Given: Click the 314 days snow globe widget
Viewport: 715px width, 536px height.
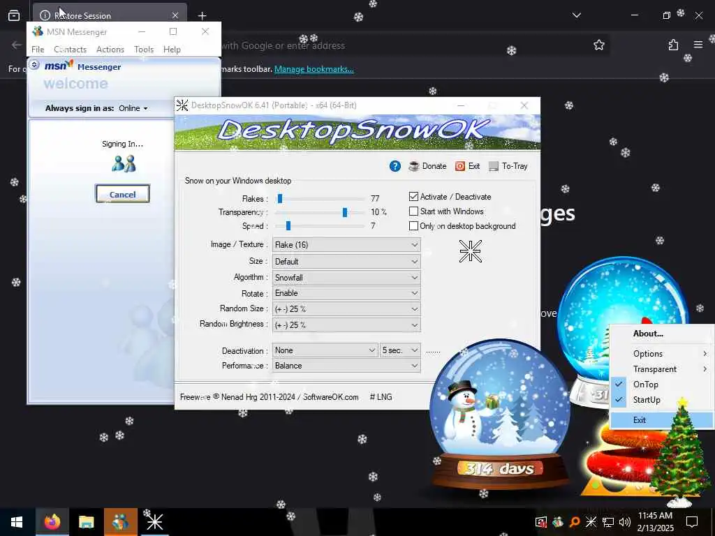Looking at the screenshot, I should 499,415.
